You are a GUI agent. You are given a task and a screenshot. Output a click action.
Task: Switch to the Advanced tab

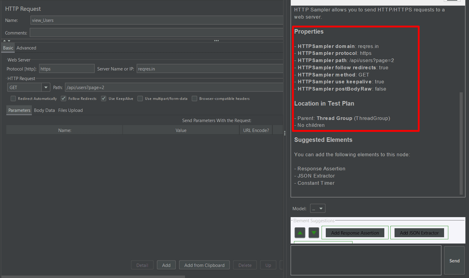(x=26, y=48)
